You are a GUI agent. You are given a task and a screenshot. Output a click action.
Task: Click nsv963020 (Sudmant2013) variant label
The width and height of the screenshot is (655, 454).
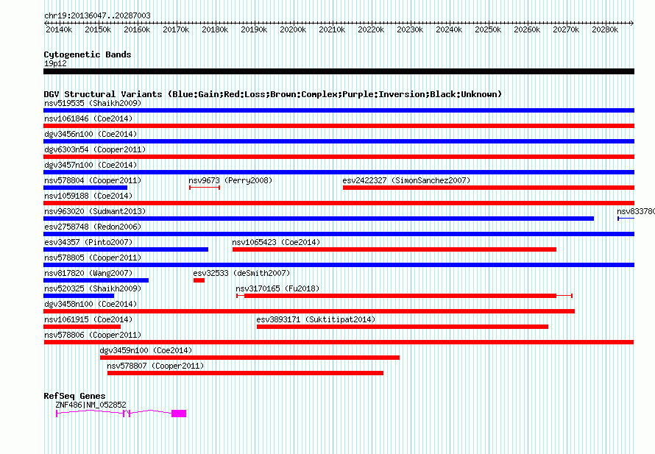95,211
